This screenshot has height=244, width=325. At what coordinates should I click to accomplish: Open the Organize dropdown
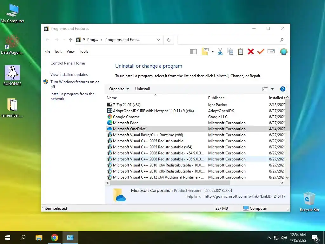click(x=119, y=89)
